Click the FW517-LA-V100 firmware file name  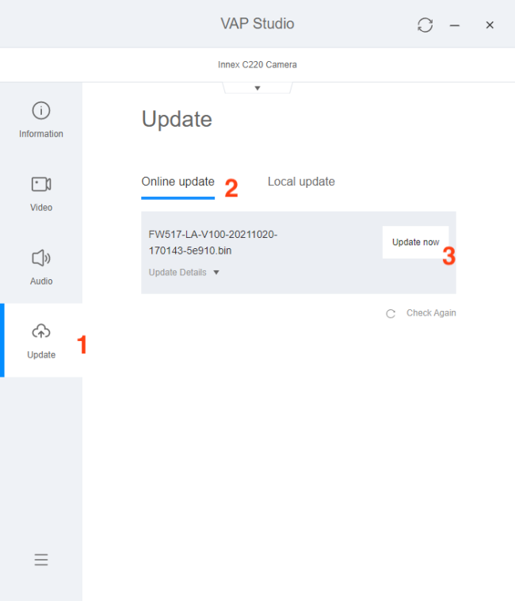(212, 243)
